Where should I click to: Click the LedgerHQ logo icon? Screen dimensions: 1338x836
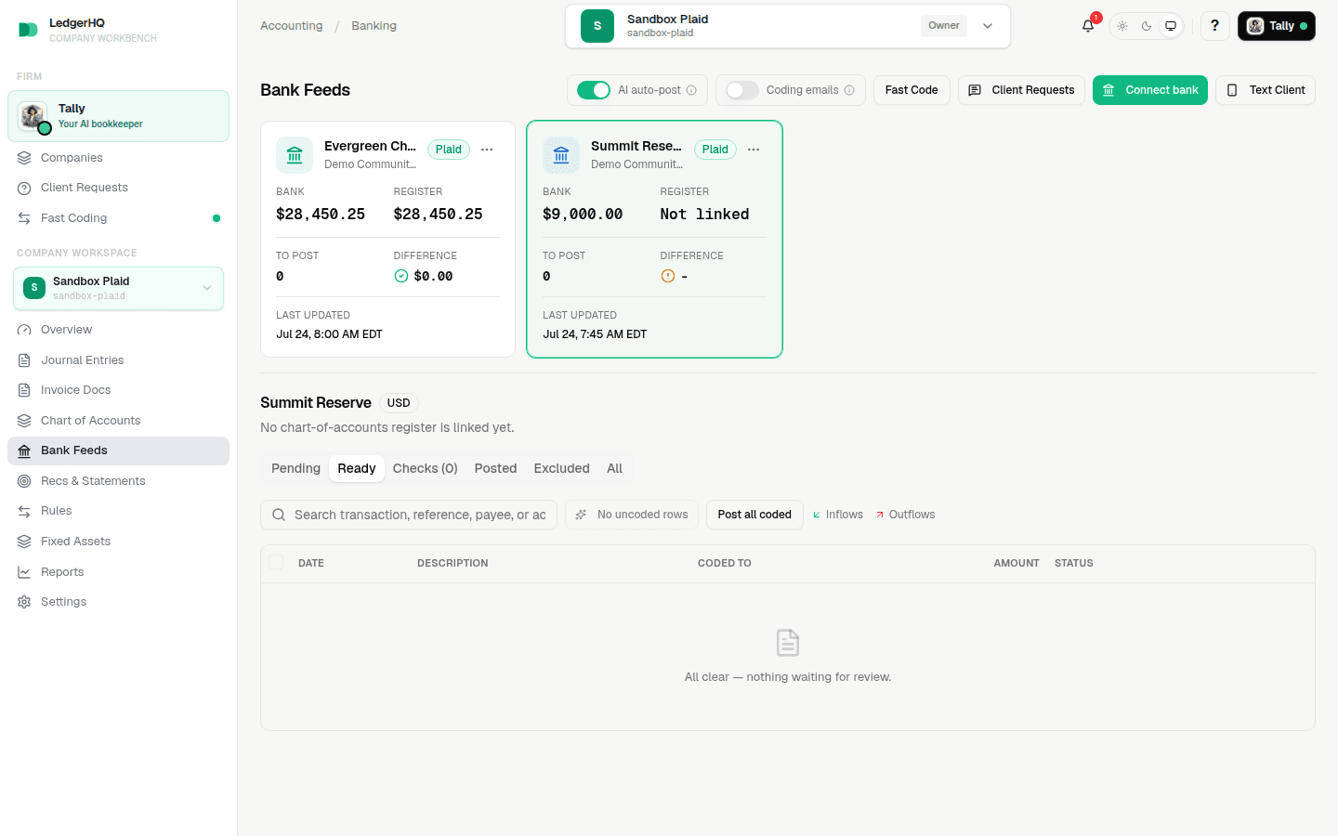28,30
